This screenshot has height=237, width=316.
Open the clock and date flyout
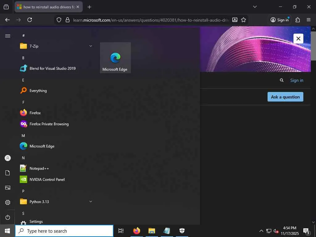[x=289, y=231]
